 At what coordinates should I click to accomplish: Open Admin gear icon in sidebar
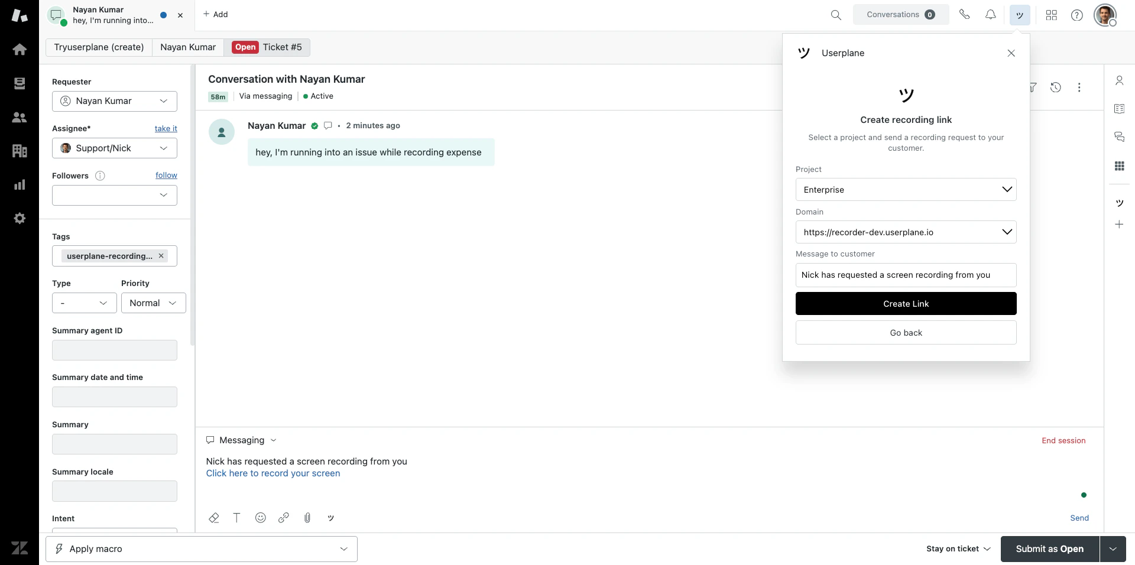20,218
